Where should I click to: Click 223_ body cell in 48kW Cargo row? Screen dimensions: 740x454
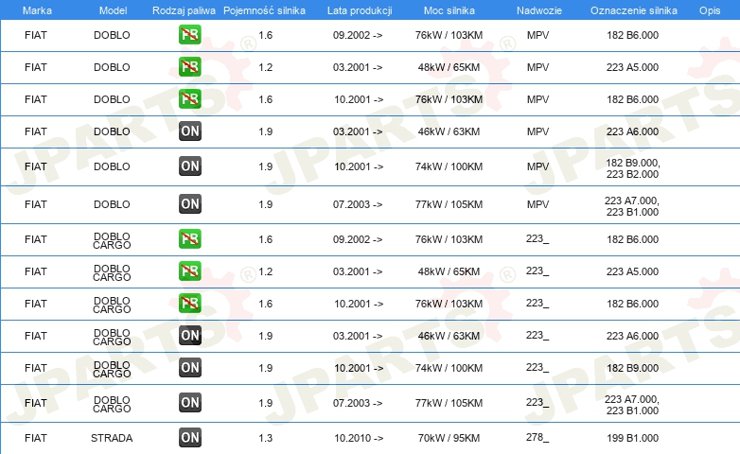pyautogui.click(x=537, y=271)
